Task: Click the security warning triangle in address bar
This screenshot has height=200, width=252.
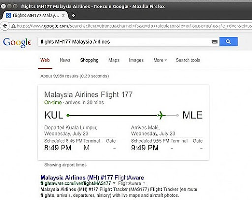Action: click(x=13, y=26)
